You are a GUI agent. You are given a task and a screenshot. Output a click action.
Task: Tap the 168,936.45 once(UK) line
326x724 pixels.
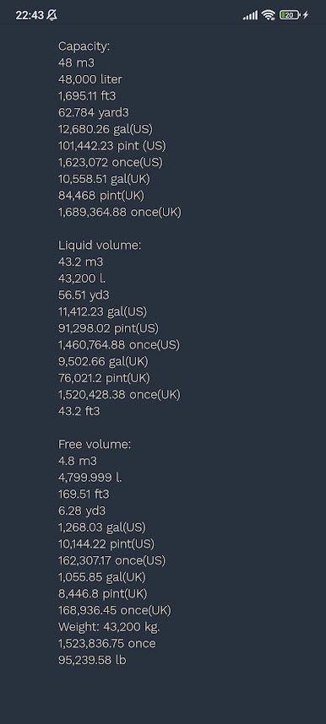(x=115, y=610)
